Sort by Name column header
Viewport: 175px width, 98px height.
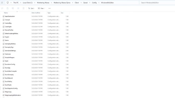[x=6, y=13]
